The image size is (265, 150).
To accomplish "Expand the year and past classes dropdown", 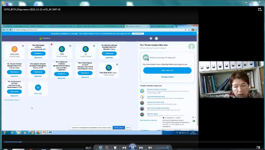I will 12,100.
